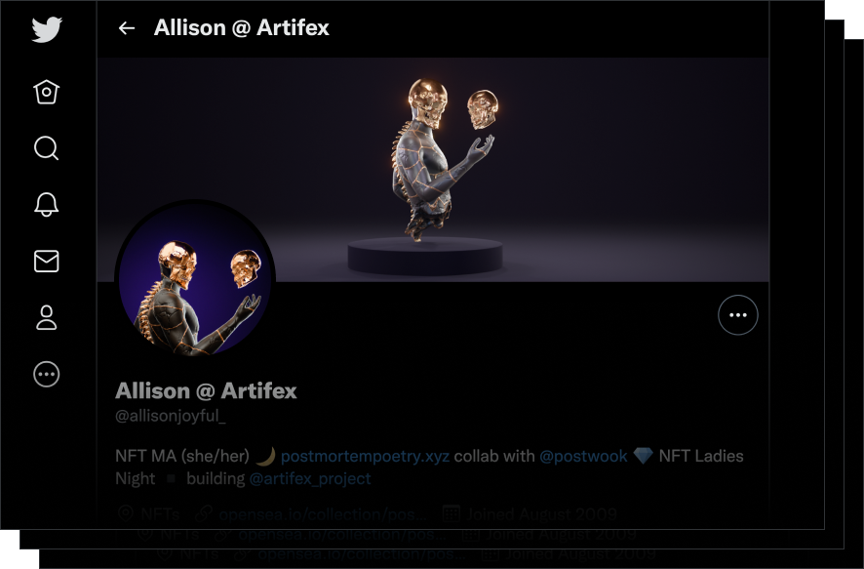Click the Joined August 2009 calendar icon
Viewport: 864px width, 569px height.
(452, 514)
